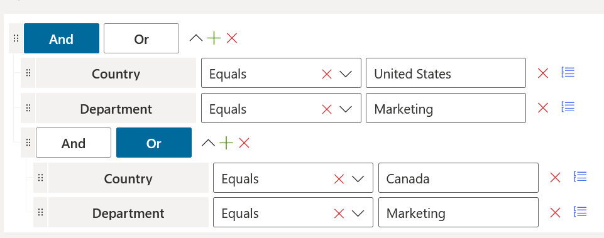Select And on the top-level group
The width and height of the screenshot is (604, 238).
(x=62, y=38)
